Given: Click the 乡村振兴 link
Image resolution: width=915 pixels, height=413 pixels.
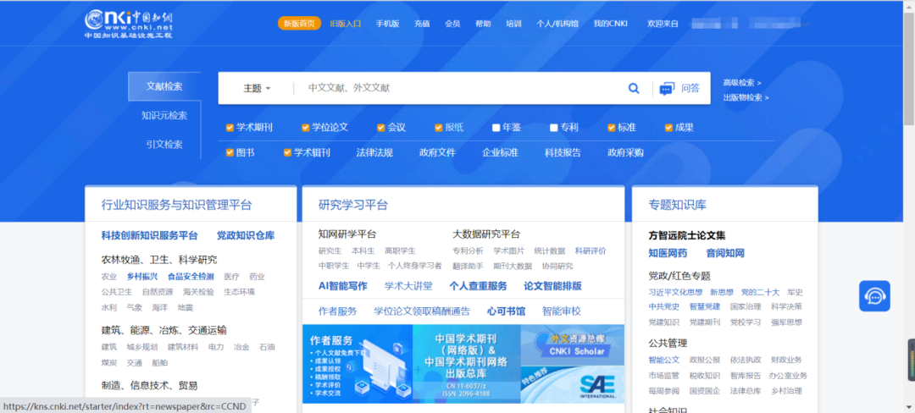Looking at the screenshot, I should point(142,276).
